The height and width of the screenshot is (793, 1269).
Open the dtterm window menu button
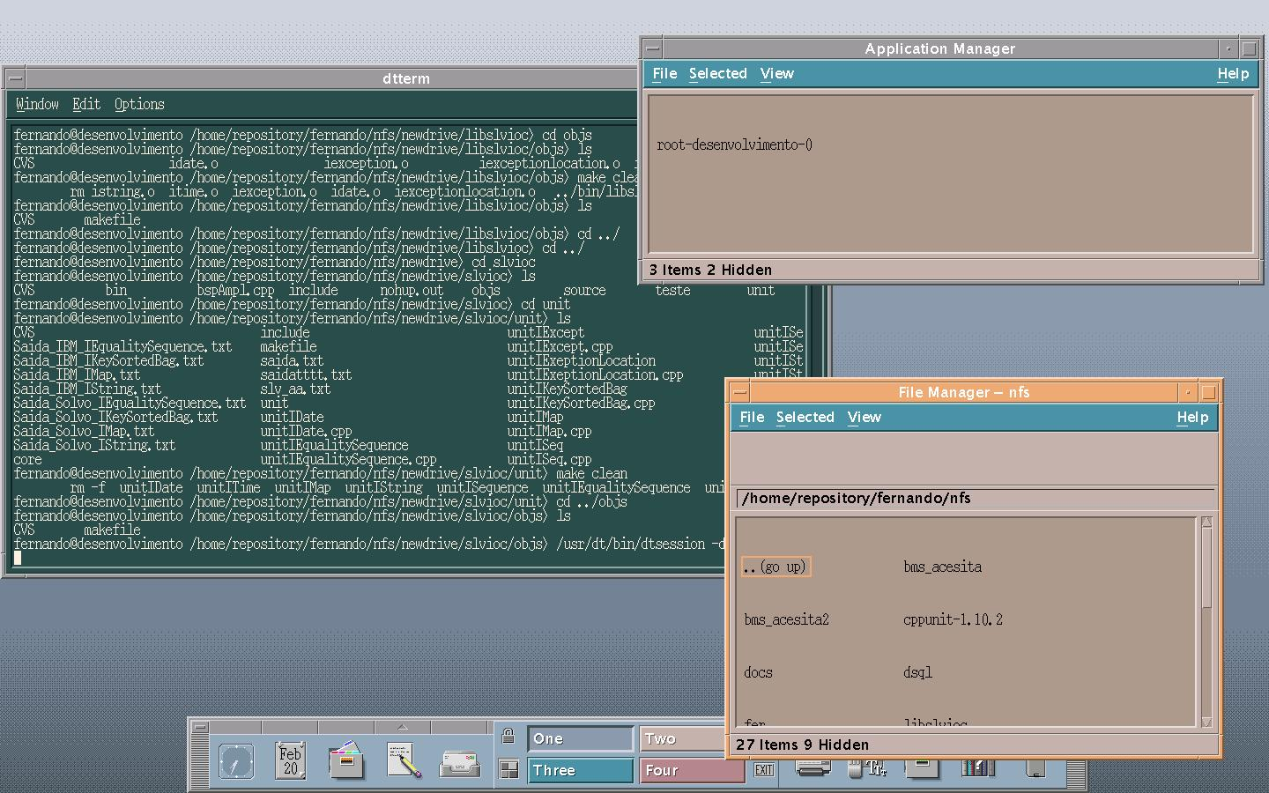coord(15,79)
